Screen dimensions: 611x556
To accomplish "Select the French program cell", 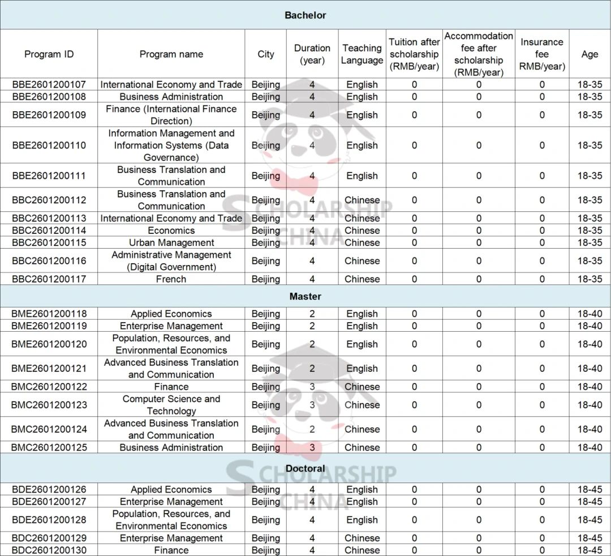I will (x=171, y=279).
